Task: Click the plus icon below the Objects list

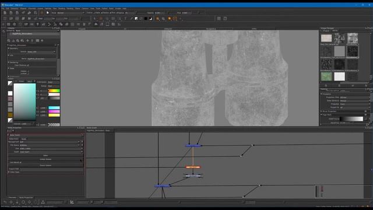Action: click(27, 40)
